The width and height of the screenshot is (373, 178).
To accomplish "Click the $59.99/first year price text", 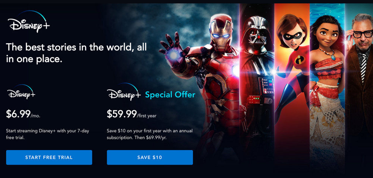I will click(x=132, y=114).
